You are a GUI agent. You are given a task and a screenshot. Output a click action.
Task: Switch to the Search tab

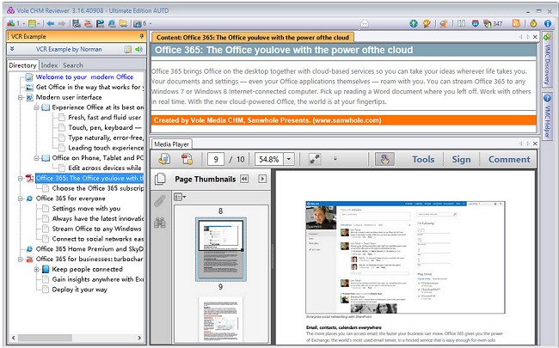point(73,65)
